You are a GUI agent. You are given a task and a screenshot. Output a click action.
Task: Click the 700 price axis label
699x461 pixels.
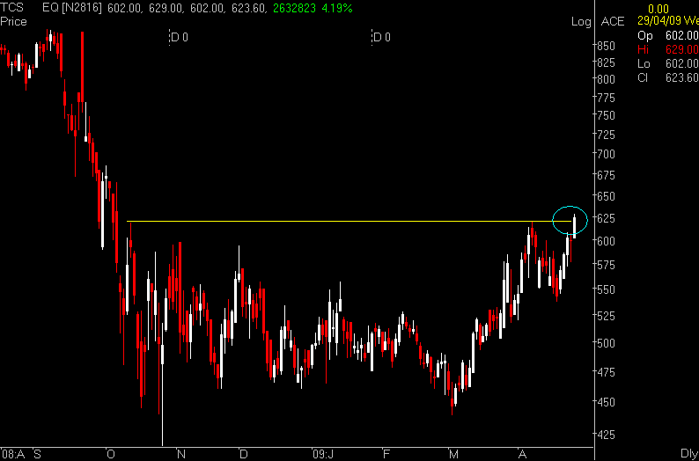tap(606, 154)
